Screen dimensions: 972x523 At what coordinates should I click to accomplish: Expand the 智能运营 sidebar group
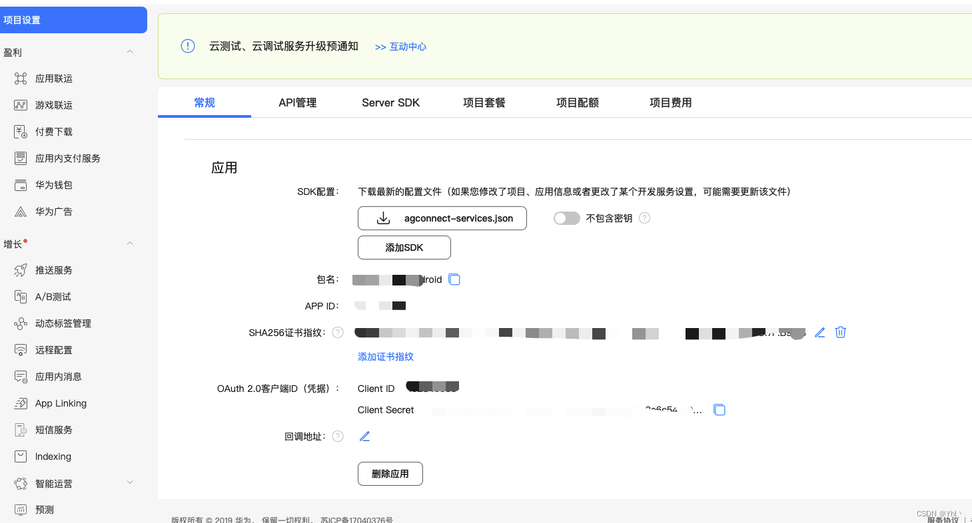(x=129, y=483)
